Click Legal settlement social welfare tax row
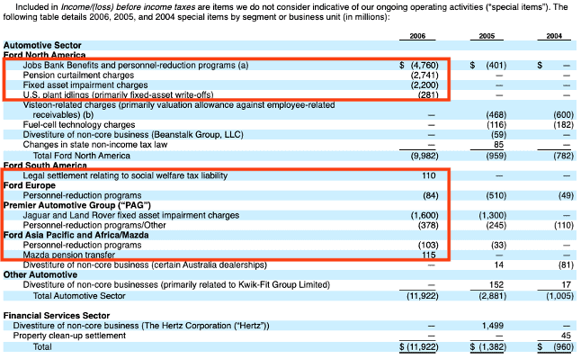Viewport: 581px width, 359px height. coord(290,175)
